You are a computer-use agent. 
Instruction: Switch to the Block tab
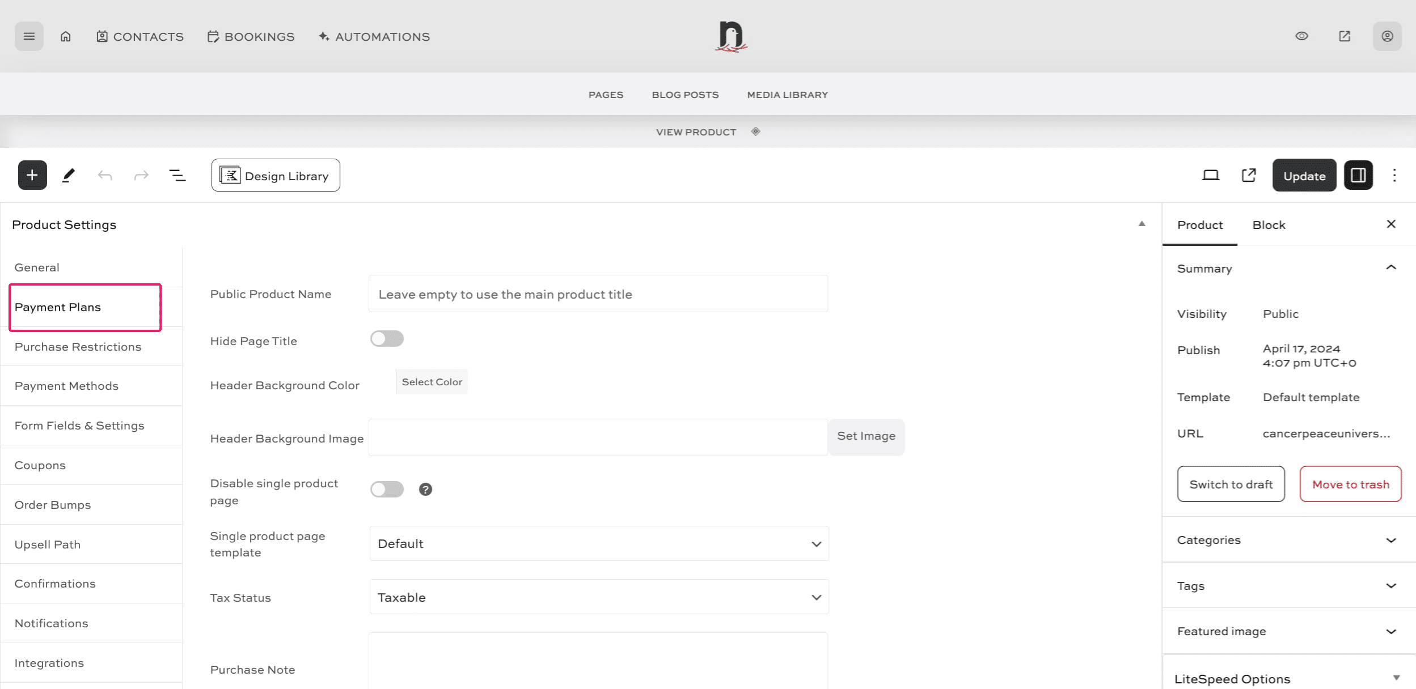pyautogui.click(x=1269, y=225)
